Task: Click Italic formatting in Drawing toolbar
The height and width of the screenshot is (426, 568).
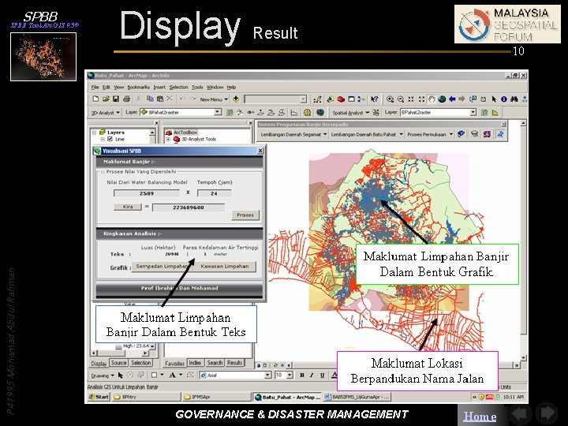Action: coord(312,376)
